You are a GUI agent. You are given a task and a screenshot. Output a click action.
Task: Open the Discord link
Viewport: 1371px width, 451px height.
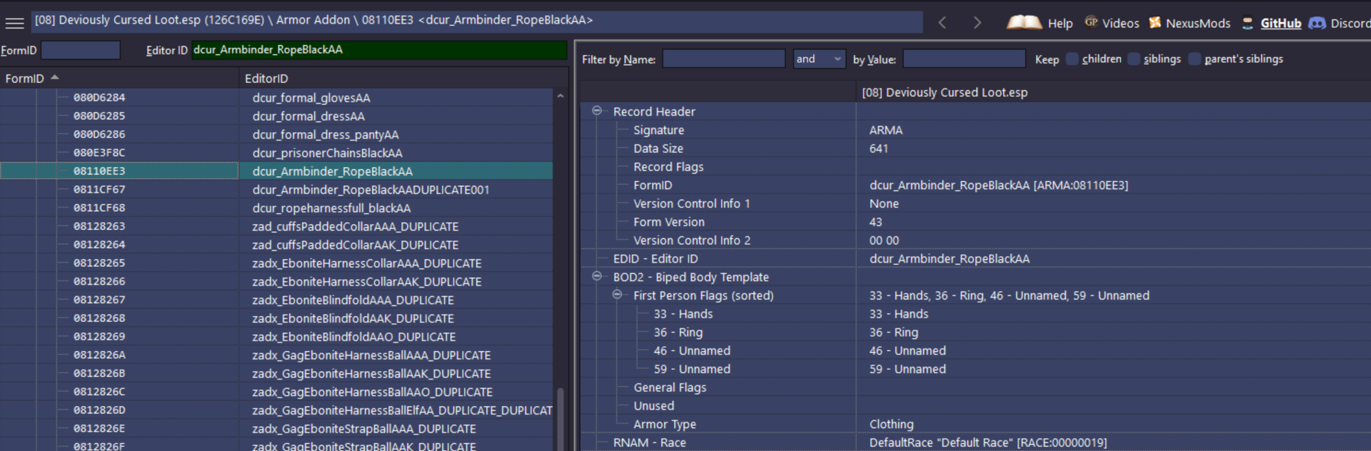pyautogui.click(x=1340, y=23)
